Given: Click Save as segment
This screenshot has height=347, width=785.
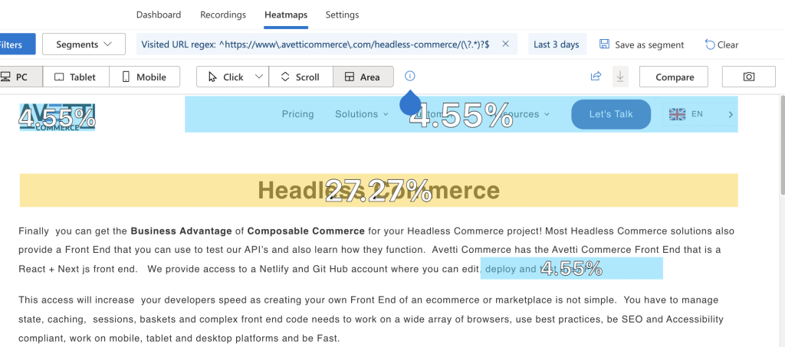Looking at the screenshot, I should tap(642, 44).
